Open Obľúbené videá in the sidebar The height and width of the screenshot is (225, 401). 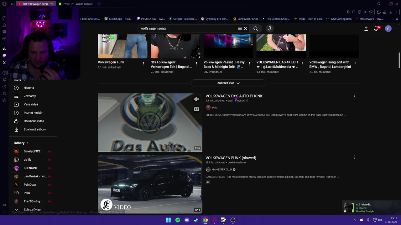(34, 121)
